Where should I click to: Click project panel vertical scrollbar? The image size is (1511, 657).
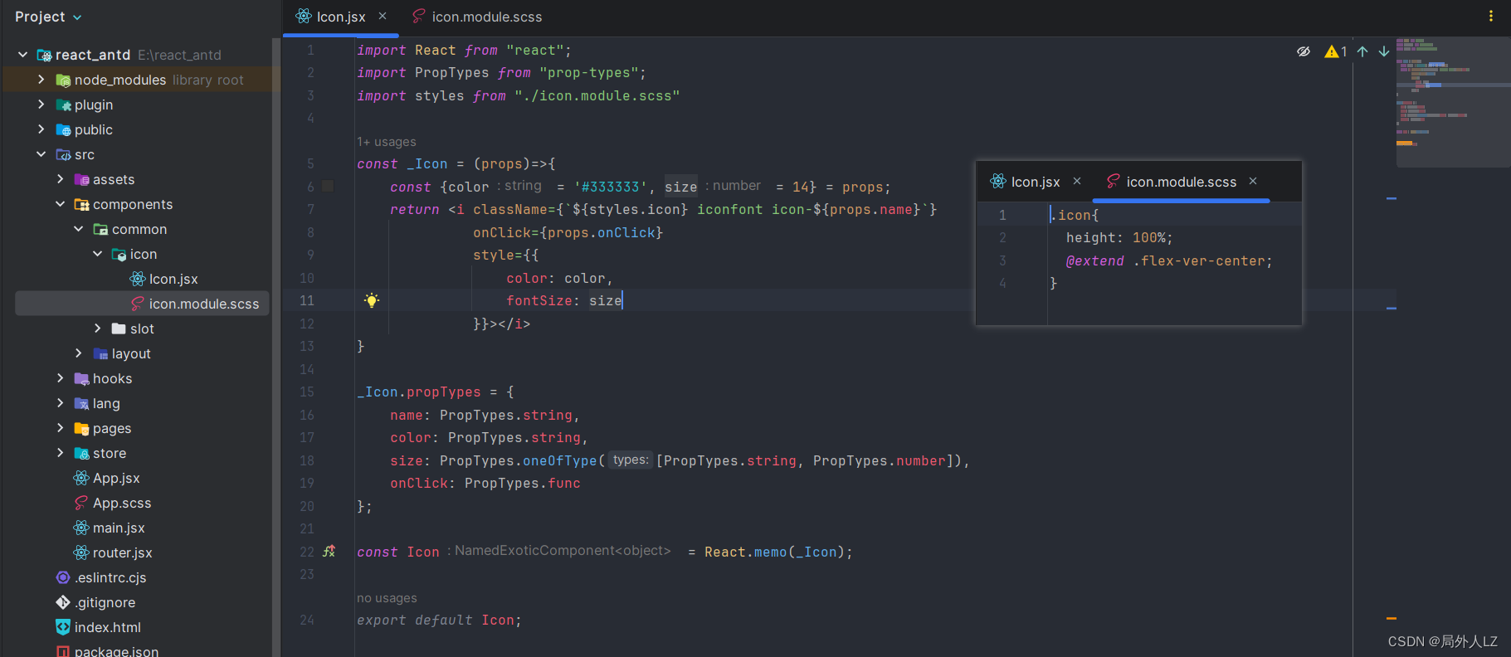[276, 347]
